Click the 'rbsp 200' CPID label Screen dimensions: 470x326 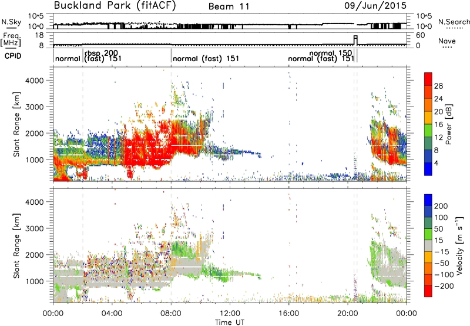(x=101, y=54)
